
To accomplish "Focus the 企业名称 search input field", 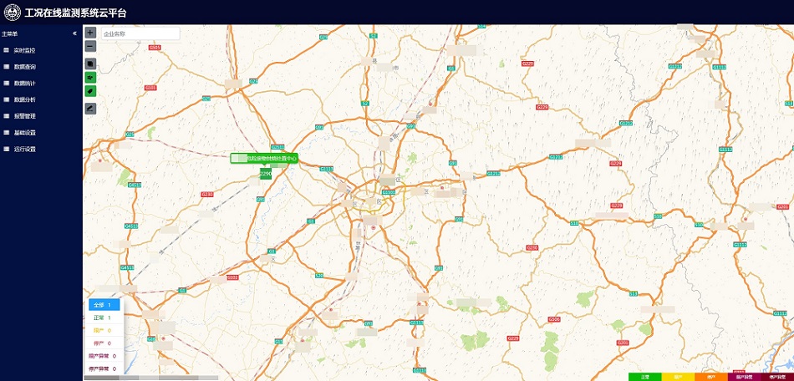I will click(x=140, y=34).
